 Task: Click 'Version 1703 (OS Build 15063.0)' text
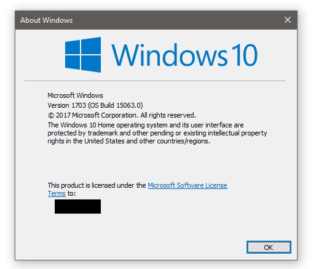[x=95, y=105]
